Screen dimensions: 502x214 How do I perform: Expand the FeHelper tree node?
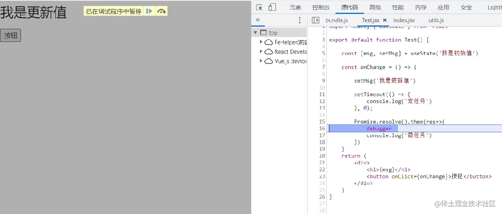pyautogui.click(x=261, y=42)
